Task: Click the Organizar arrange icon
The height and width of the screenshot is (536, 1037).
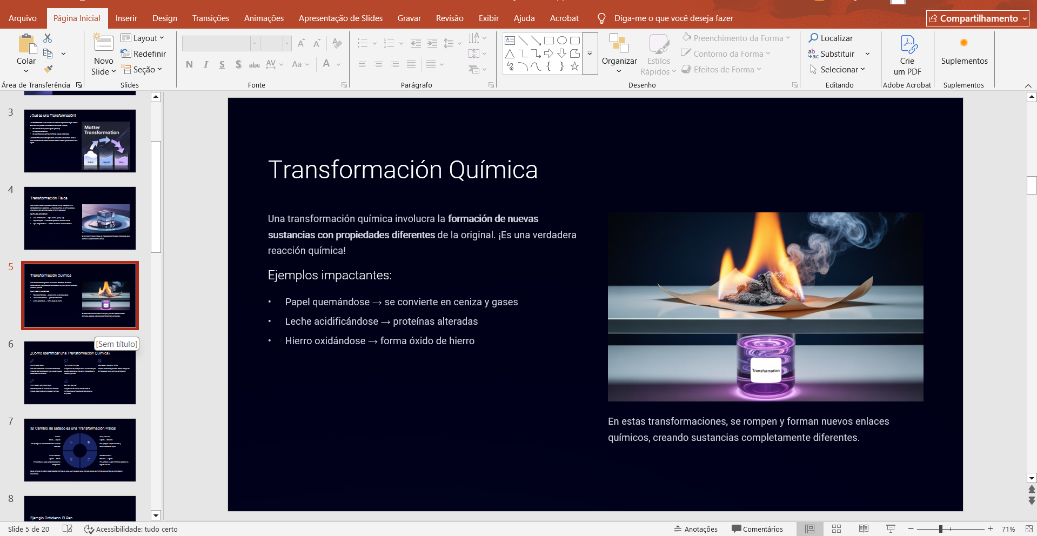Action: pos(619,43)
